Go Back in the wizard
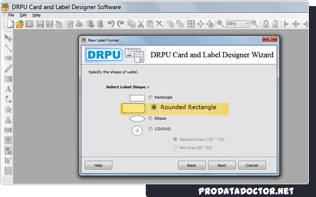This screenshot has height=197, width=316. [192, 165]
